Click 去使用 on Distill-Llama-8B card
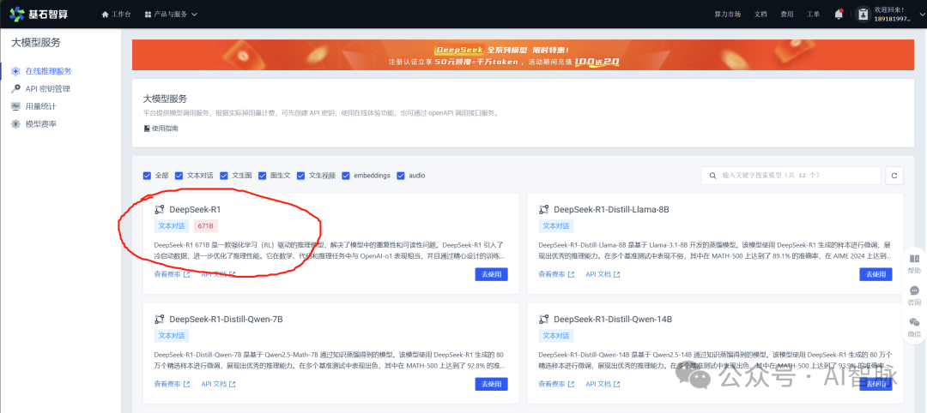Image resolution: width=927 pixels, height=413 pixels. 876,274
